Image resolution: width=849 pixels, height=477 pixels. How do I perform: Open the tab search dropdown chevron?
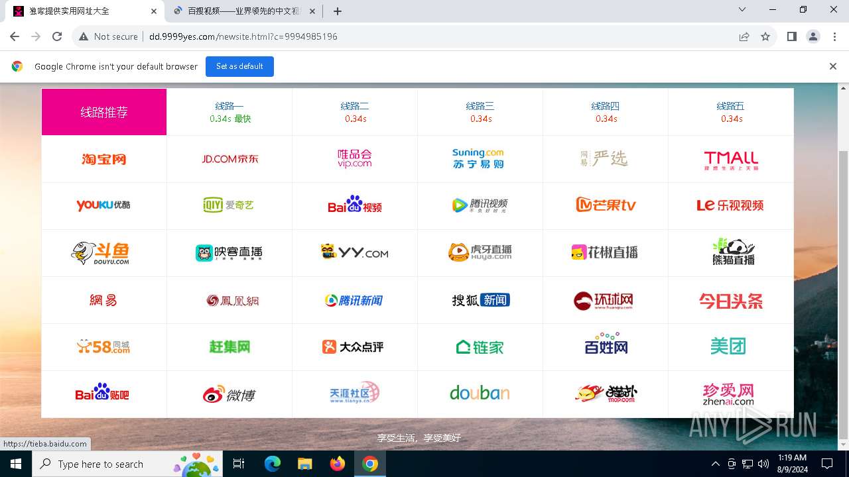pyautogui.click(x=742, y=10)
